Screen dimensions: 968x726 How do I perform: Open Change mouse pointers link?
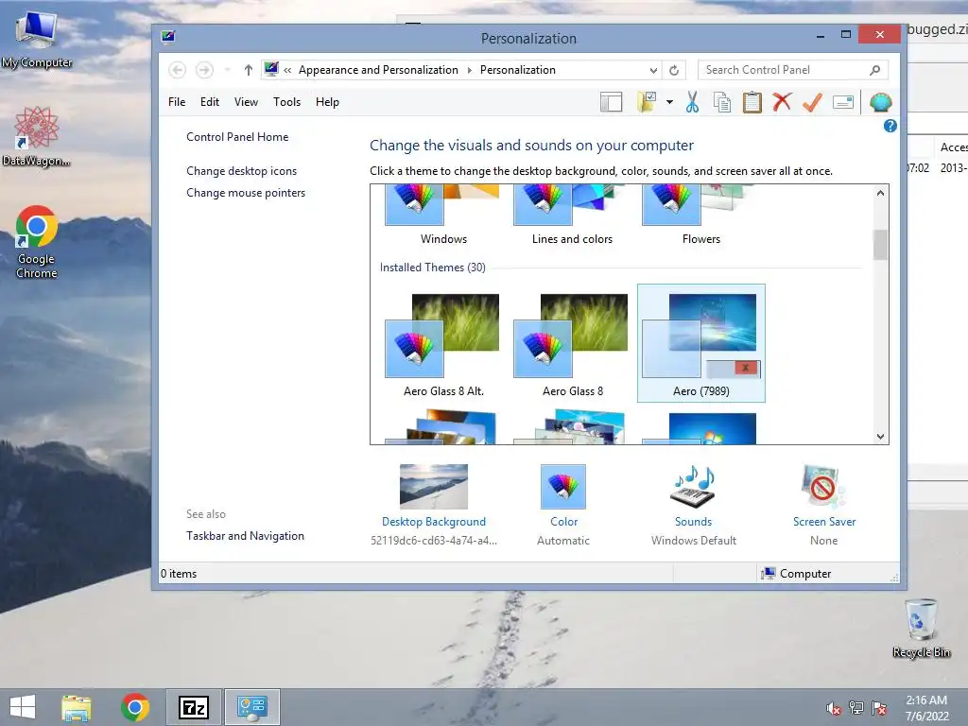click(246, 193)
